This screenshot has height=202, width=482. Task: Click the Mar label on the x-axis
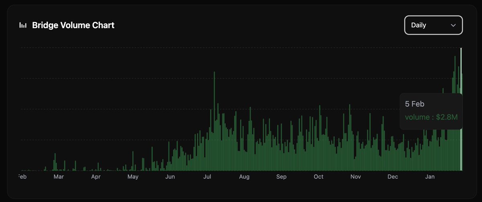point(59,177)
